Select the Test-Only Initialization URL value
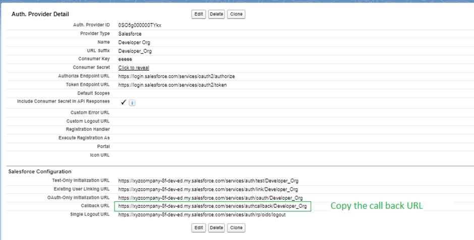Screen dimensions: 474x240 click(208, 181)
